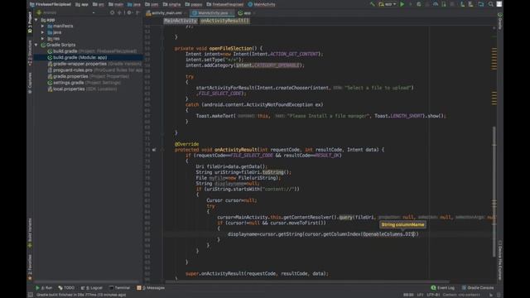This screenshot has width=530, height=298.
Task: Click tool windows toggle in status bar corner
Action: click(x=31, y=295)
